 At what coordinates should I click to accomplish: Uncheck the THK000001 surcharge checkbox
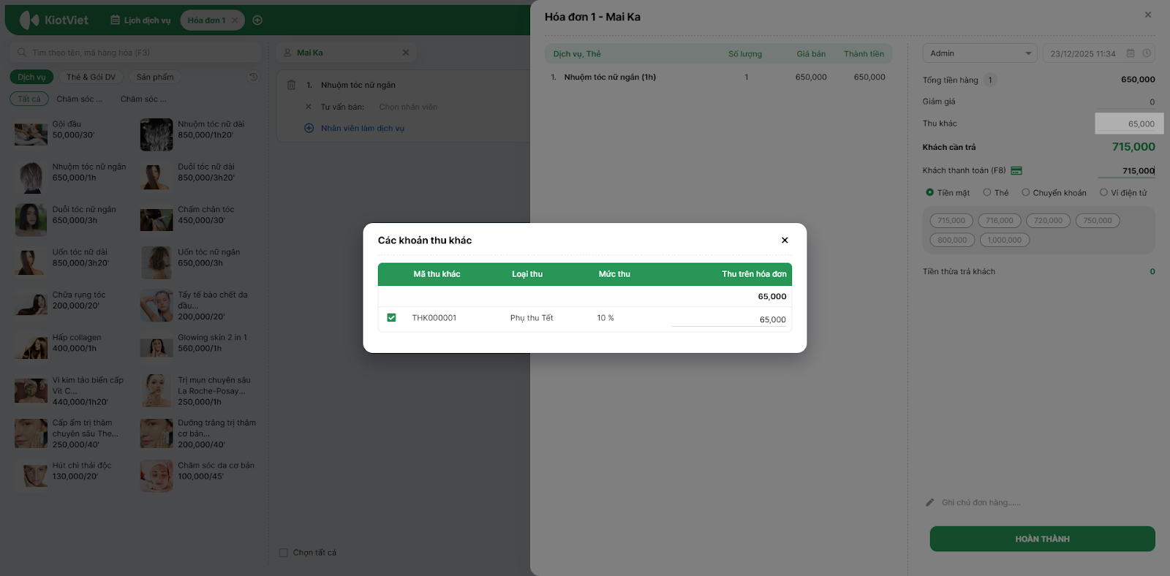pyautogui.click(x=391, y=318)
